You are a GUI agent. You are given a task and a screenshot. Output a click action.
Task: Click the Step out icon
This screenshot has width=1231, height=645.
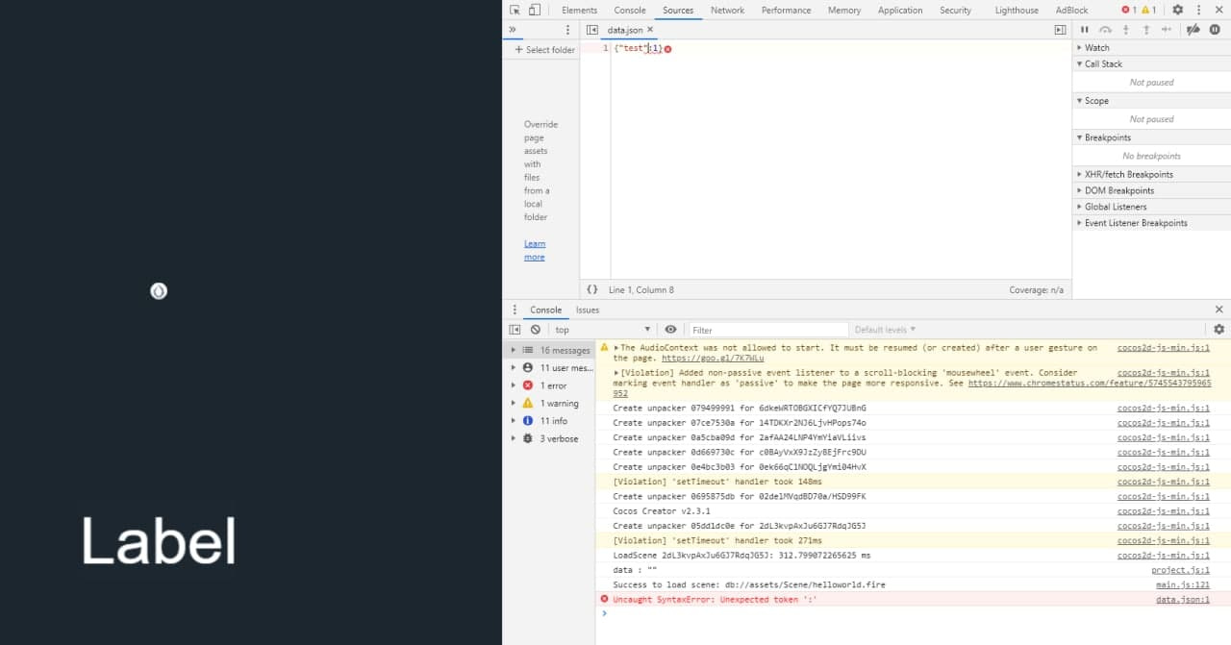[x=1146, y=30]
